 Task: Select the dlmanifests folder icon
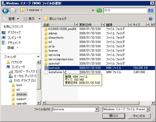point(46,38)
